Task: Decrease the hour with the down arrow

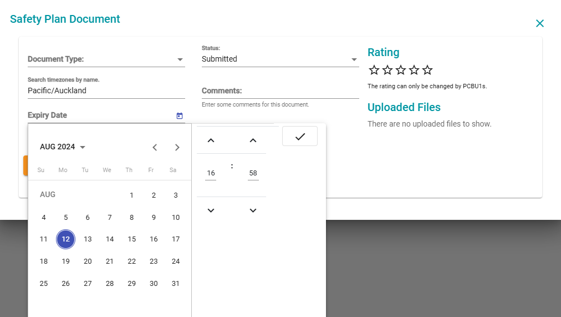Action: coord(211,210)
